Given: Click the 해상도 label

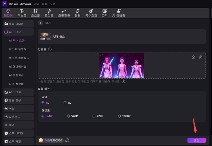Looking at the screenshot, I should [46, 111].
